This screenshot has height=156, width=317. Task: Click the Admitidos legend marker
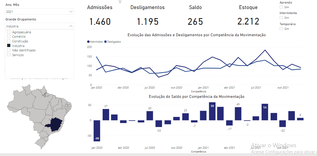[x=89, y=42]
